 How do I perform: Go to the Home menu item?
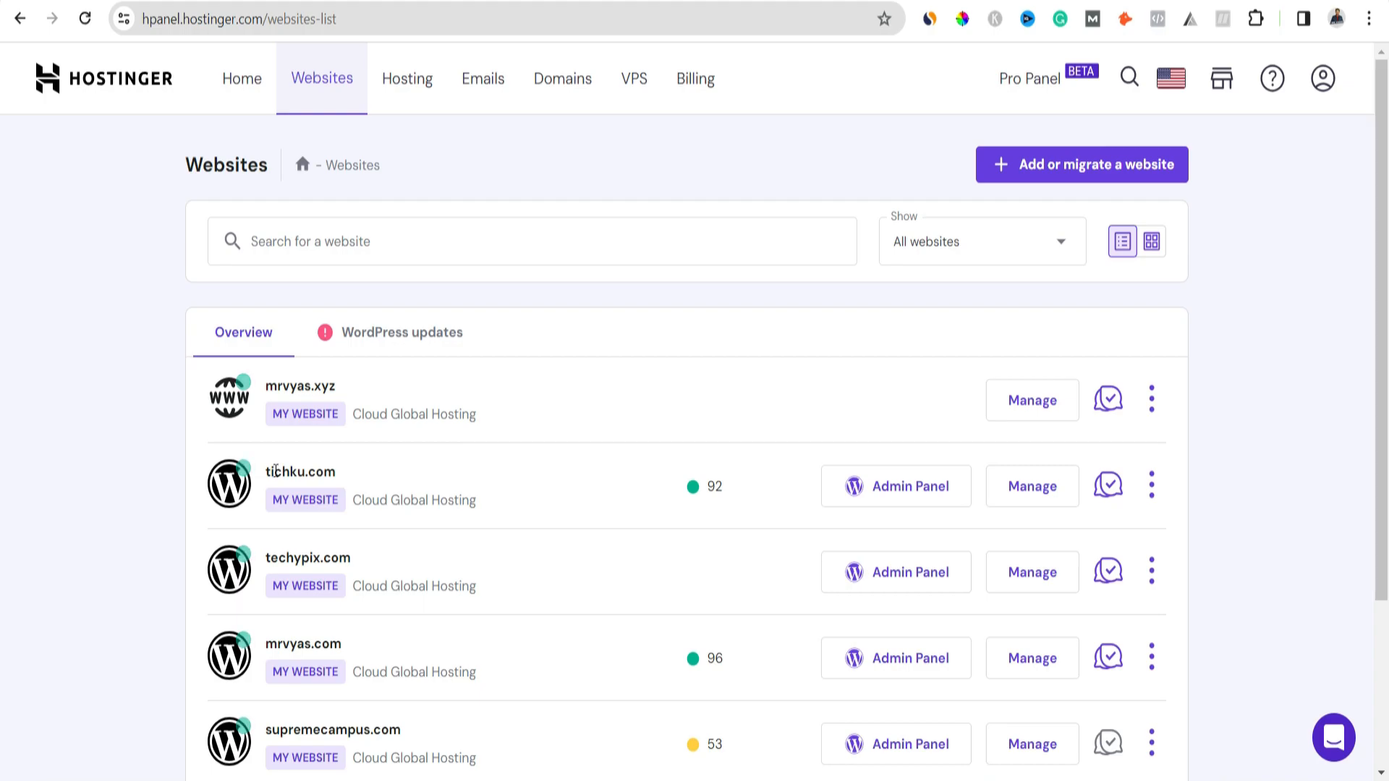click(x=242, y=78)
